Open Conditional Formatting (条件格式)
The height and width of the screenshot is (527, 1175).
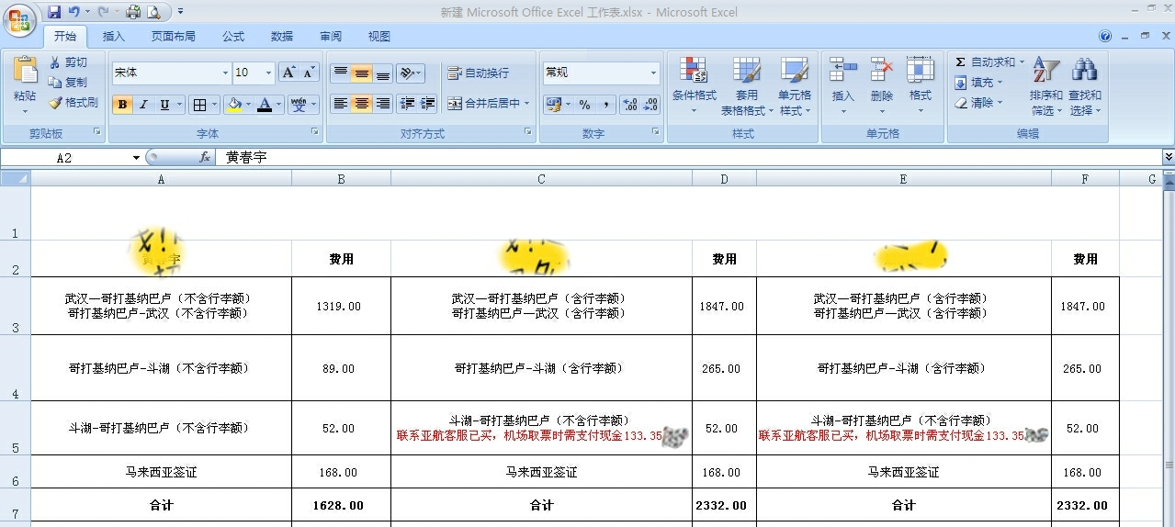coord(694,86)
